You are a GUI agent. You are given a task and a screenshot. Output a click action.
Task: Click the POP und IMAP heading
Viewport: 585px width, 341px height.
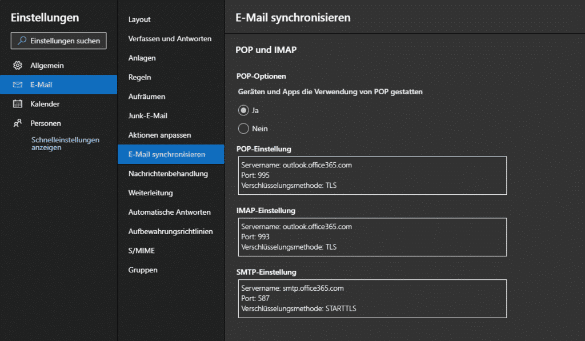[x=266, y=50]
